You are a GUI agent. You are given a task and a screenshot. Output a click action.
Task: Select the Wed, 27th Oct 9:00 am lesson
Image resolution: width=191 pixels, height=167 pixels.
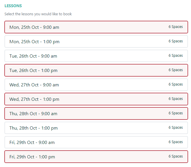coord(96,85)
